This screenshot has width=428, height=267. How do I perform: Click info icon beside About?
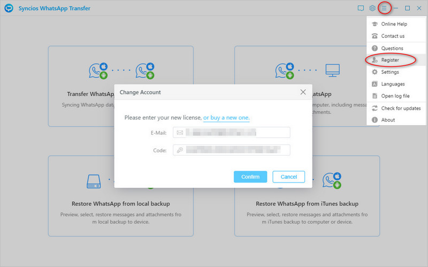pyautogui.click(x=375, y=120)
